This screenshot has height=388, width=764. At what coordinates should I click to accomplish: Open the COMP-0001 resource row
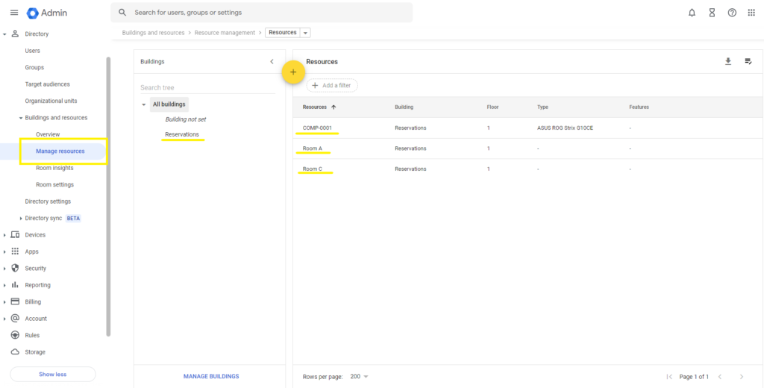coord(317,128)
